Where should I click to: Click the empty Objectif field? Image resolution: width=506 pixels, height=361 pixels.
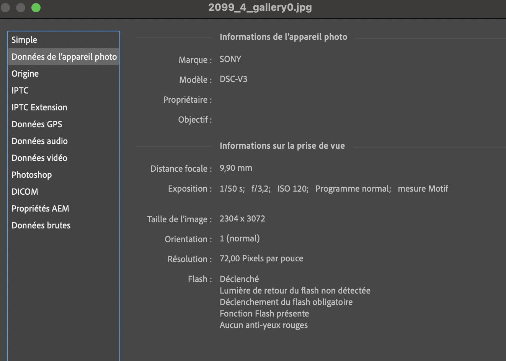coord(268,120)
